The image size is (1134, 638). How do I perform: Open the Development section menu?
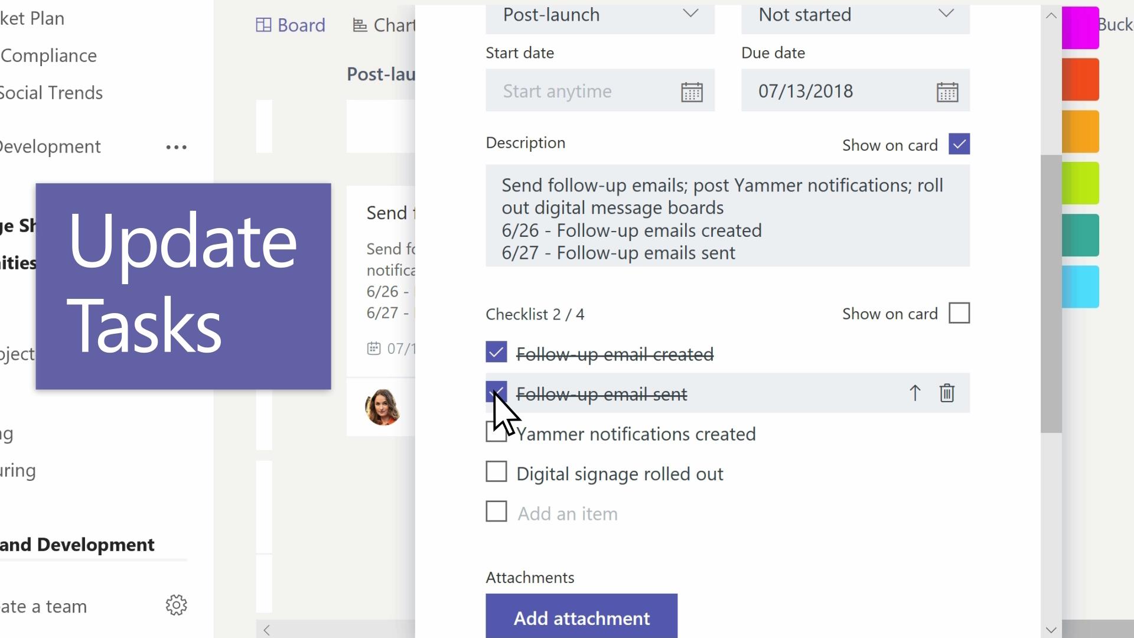pyautogui.click(x=175, y=147)
